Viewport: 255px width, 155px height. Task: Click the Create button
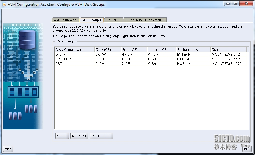(62, 136)
